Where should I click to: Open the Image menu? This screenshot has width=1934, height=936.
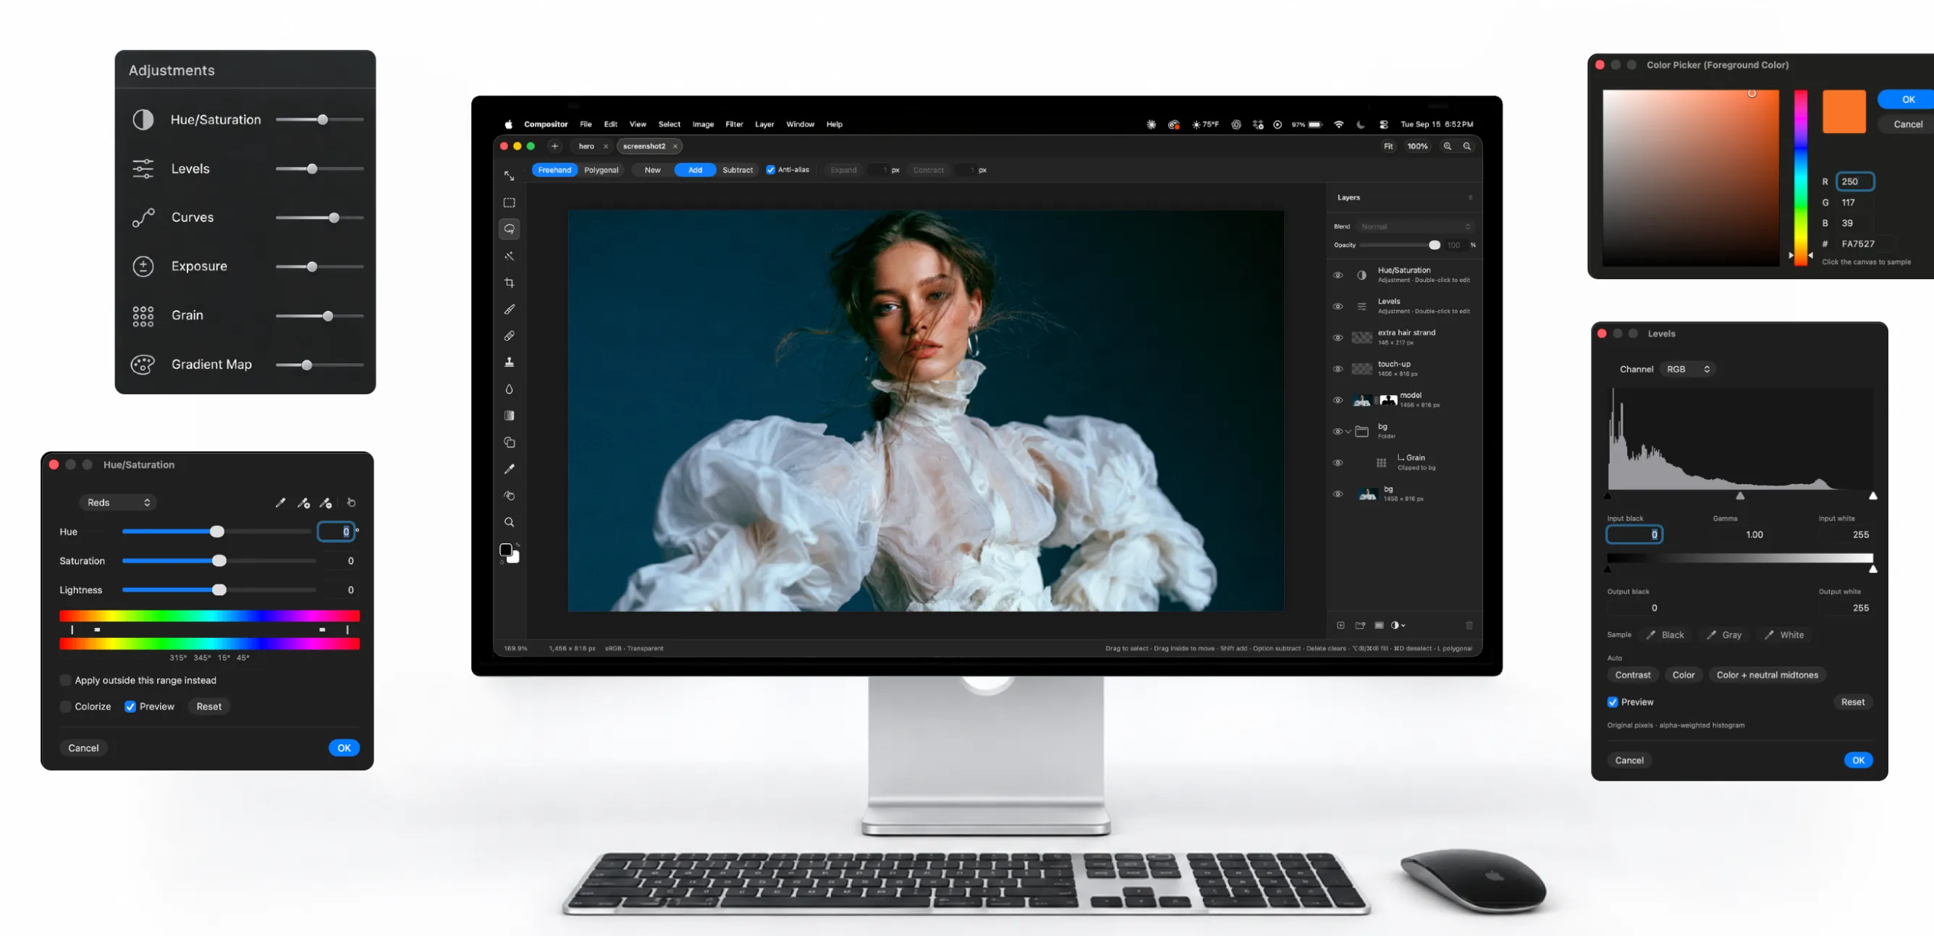pos(703,124)
